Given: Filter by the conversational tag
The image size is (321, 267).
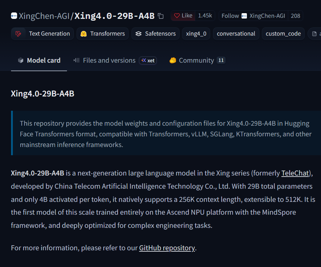Looking at the screenshot, I should [x=236, y=34].
